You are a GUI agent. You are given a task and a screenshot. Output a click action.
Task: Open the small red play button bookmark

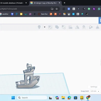[60, 14]
